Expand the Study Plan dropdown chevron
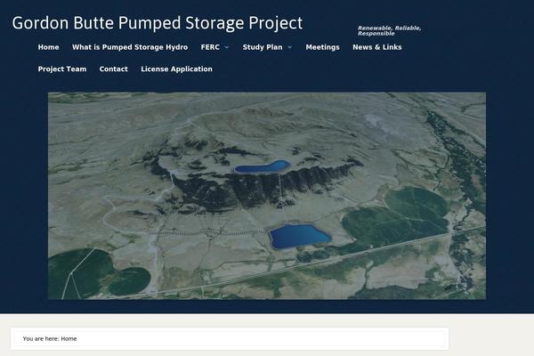The image size is (534, 356). point(289,47)
